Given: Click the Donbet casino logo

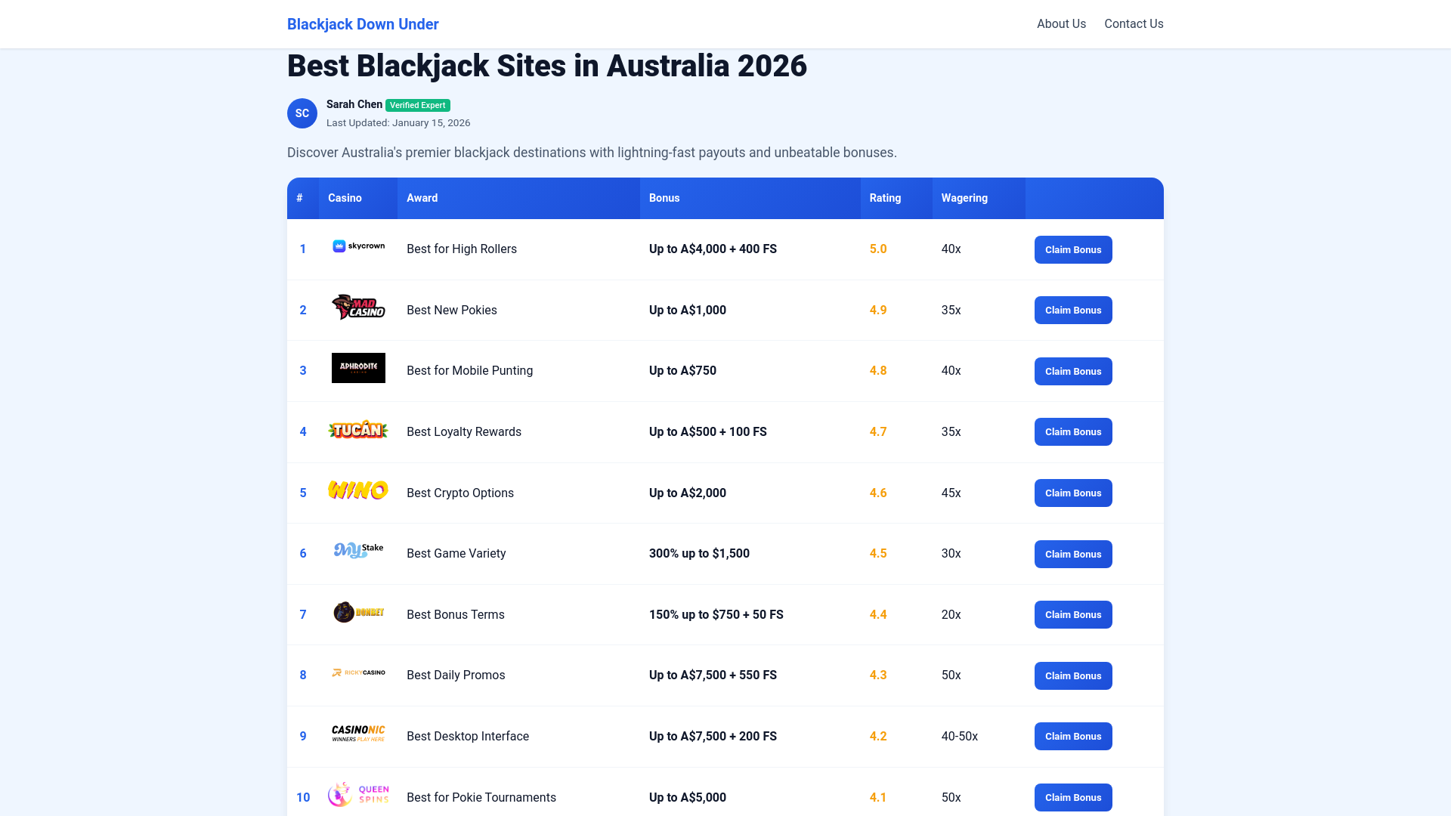Looking at the screenshot, I should pyautogui.click(x=358, y=612).
